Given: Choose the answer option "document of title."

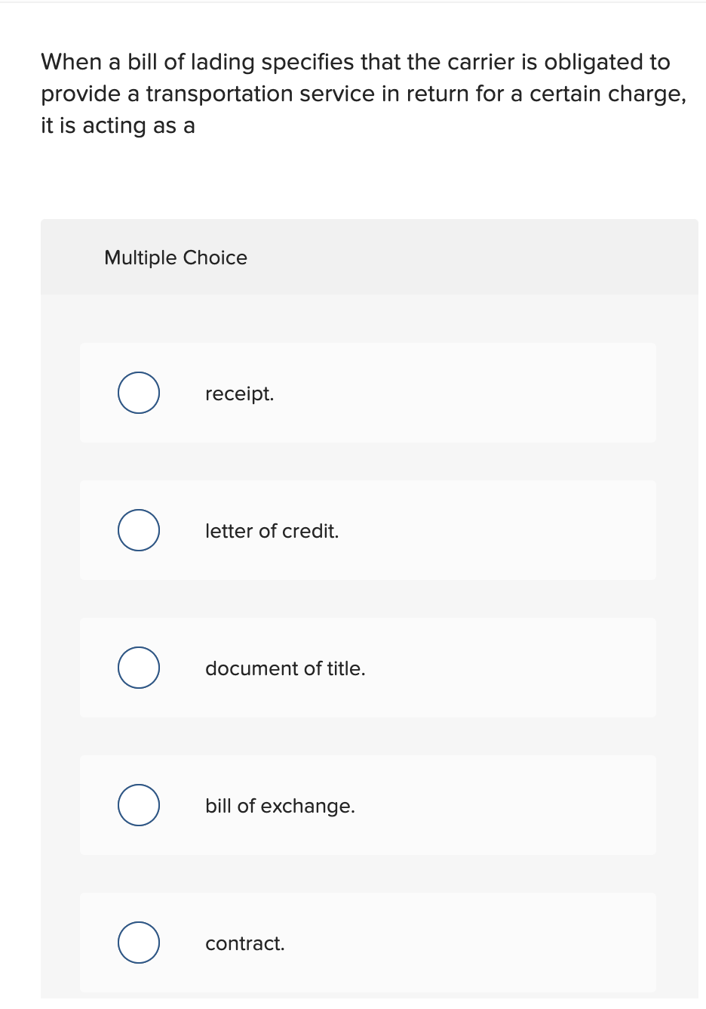Looking at the screenshot, I should click(285, 668).
